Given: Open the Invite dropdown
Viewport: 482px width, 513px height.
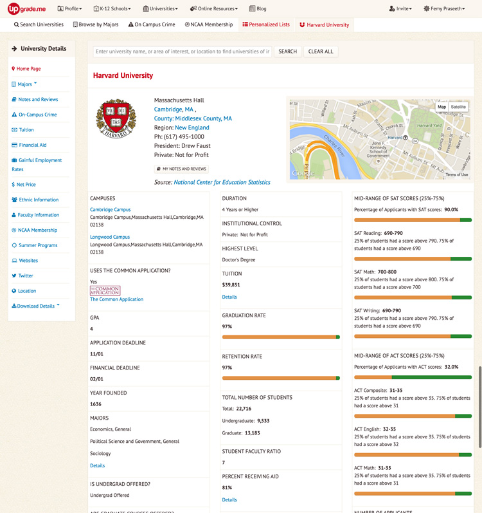Looking at the screenshot, I should pyautogui.click(x=400, y=9).
